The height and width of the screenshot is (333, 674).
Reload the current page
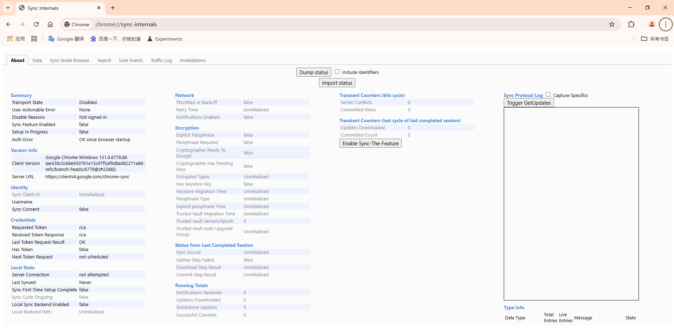pyautogui.click(x=36, y=24)
